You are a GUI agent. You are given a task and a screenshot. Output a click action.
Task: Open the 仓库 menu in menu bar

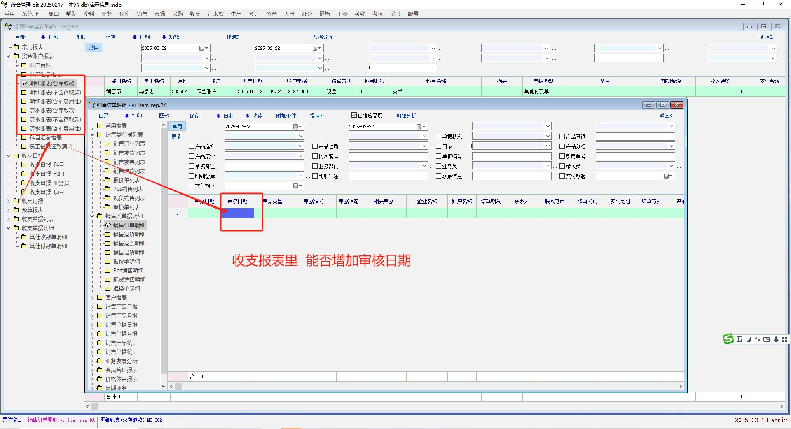(x=124, y=14)
